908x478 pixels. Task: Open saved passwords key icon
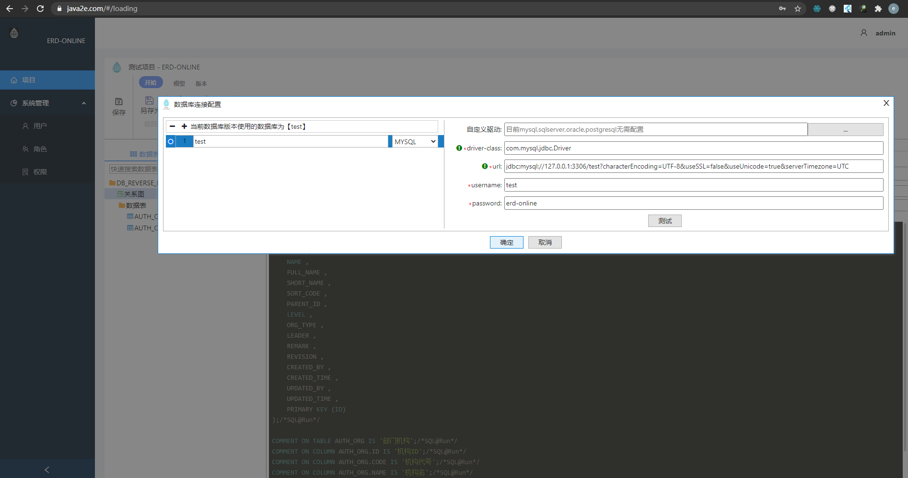point(782,9)
